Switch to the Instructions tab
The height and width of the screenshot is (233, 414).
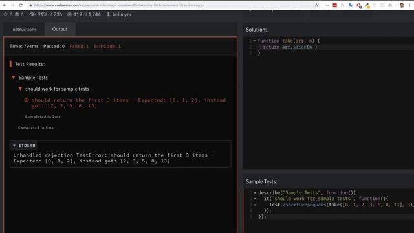coord(24,29)
